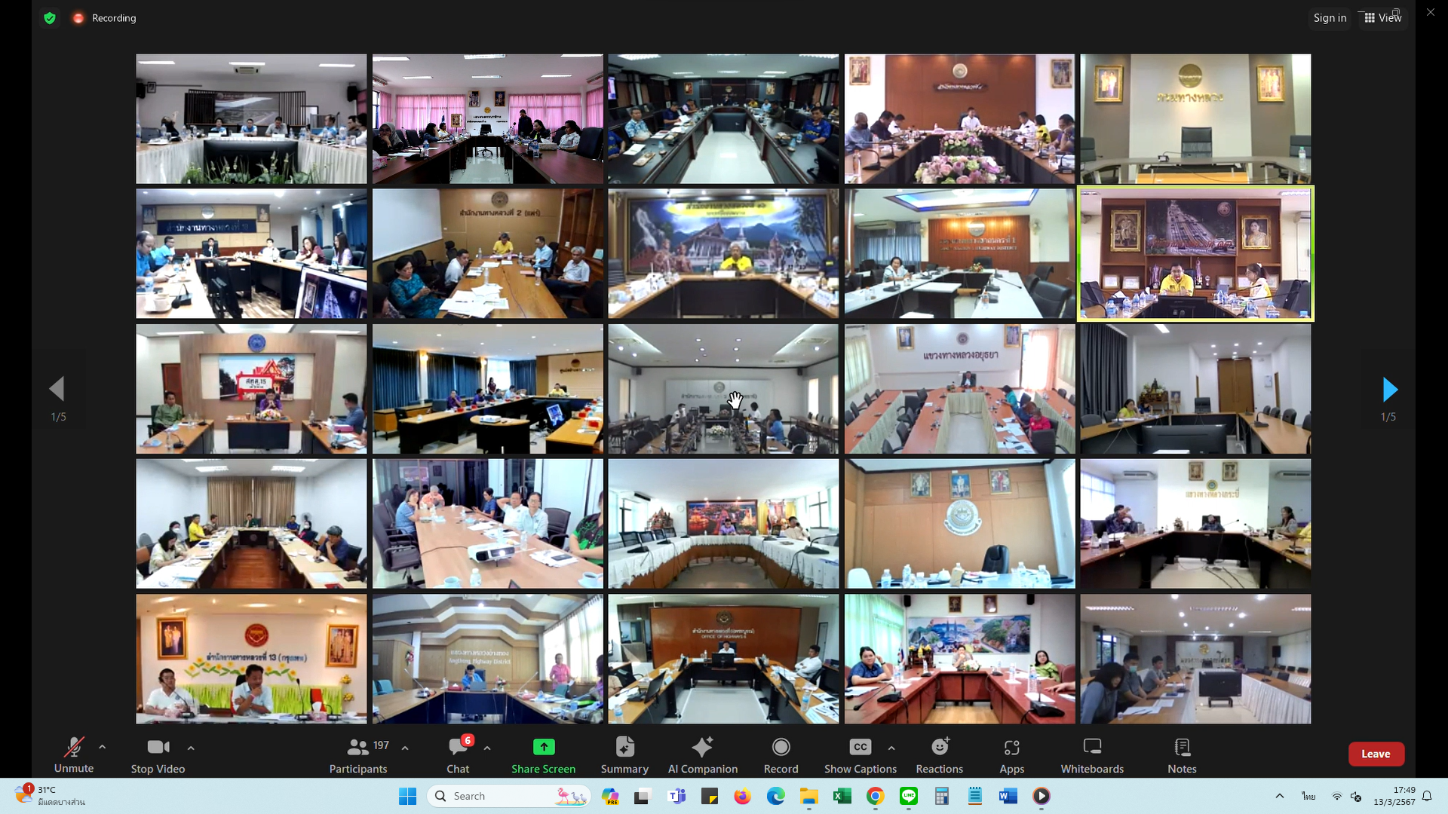This screenshot has height=814, width=1448.
Task: Open Zoom Apps
Action: [x=1011, y=754]
